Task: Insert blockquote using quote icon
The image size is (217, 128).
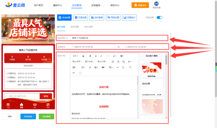Action: (x=83, y=56)
